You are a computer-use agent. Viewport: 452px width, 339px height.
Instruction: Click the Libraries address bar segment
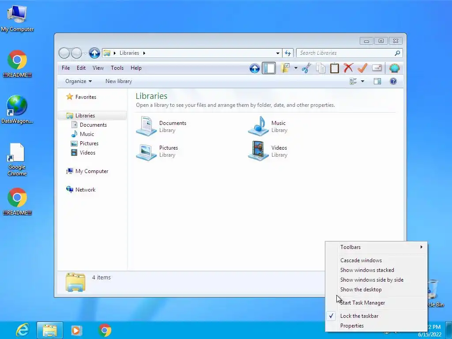[129, 53]
